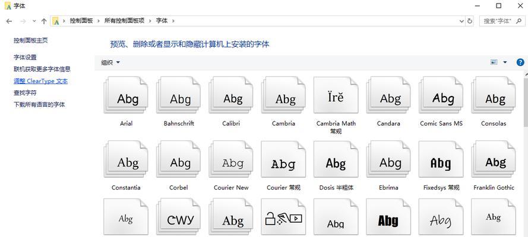
Task: Select the Consolas font icon
Action: point(494,95)
